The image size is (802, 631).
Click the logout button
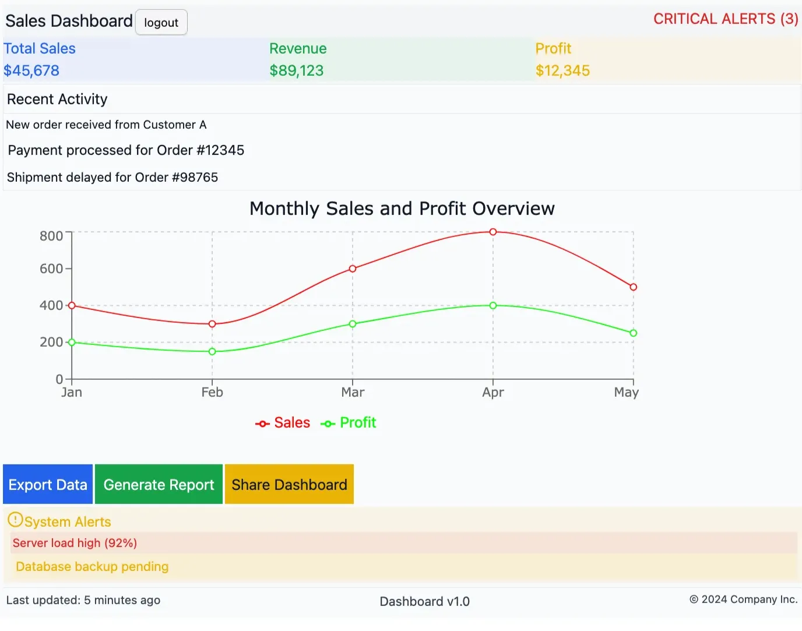161,22
